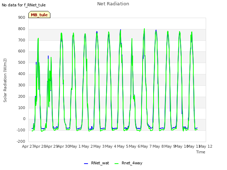Click the 800 y-axis tick label

point(22,29)
